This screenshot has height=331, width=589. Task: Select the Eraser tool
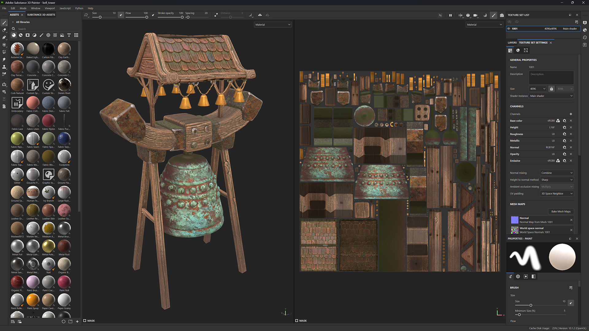(x=4, y=30)
